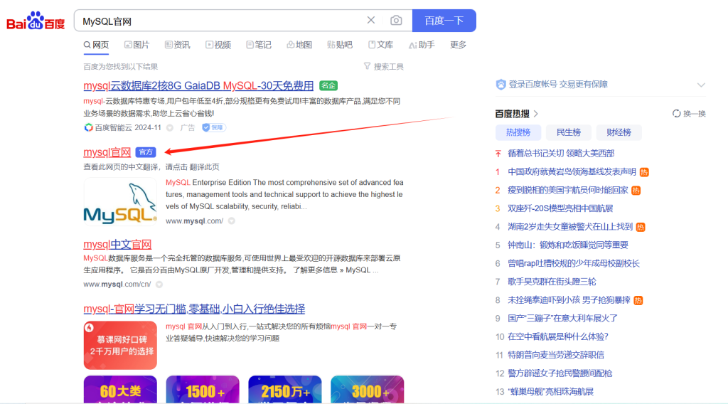This screenshot has height=404, width=728.
Task: Open the mysql云数据库 GaiaDB ad result
Action: click(x=198, y=86)
